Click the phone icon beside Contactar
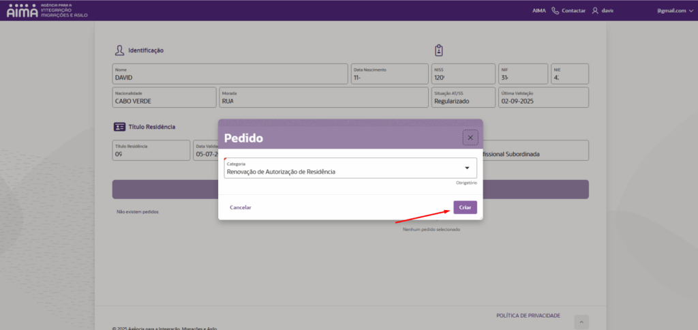 click(555, 11)
